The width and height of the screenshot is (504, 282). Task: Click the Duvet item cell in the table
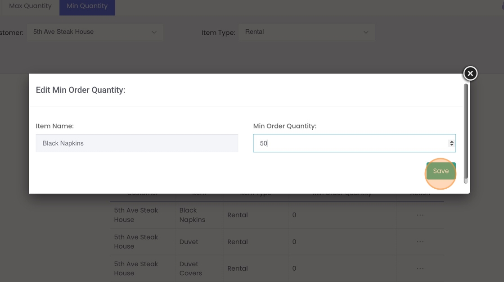[x=189, y=242]
